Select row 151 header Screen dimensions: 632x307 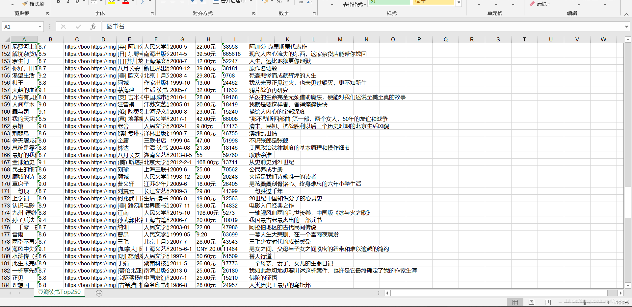coord(6,47)
